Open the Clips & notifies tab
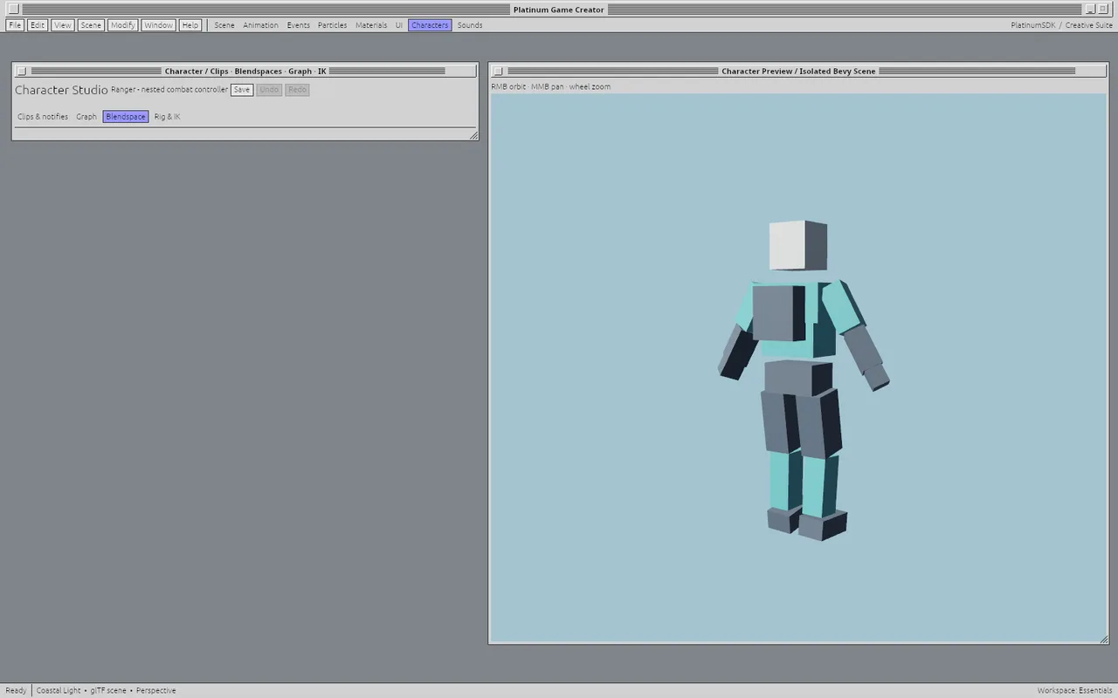The width and height of the screenshot is (1118, 698). tap(43, 117)
